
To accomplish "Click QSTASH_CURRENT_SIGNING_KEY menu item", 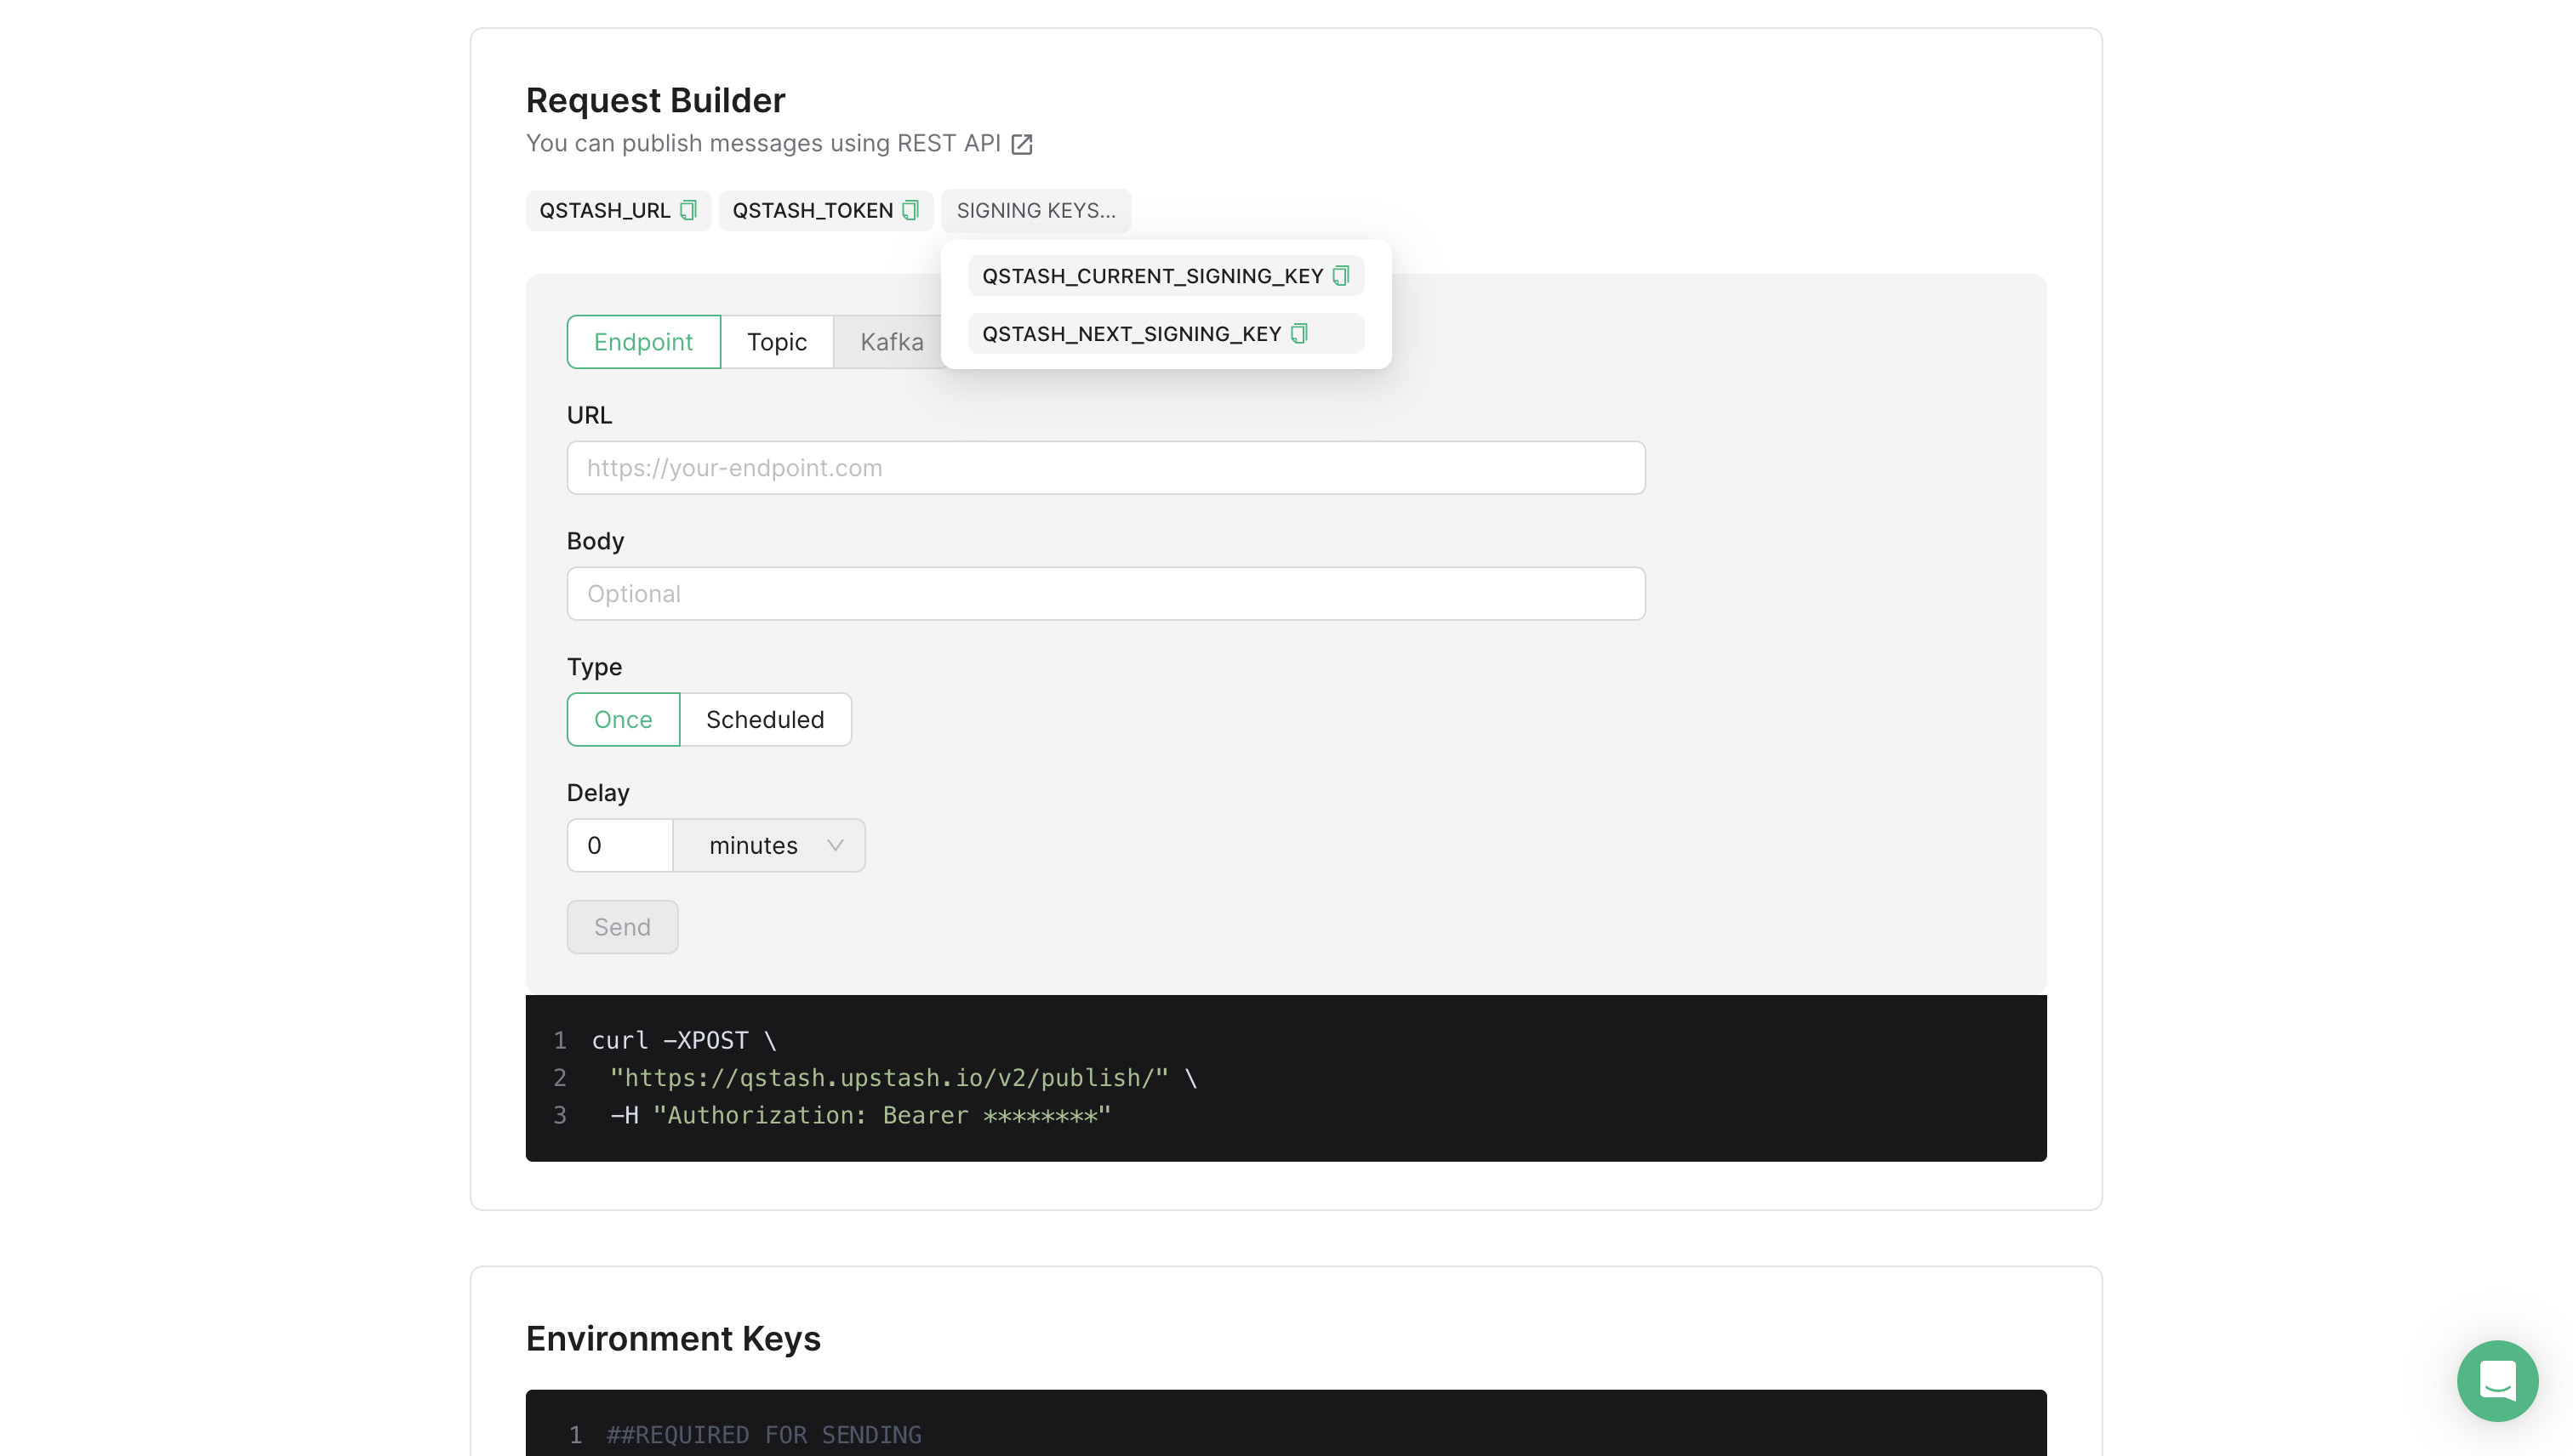I will [1165, 274].
